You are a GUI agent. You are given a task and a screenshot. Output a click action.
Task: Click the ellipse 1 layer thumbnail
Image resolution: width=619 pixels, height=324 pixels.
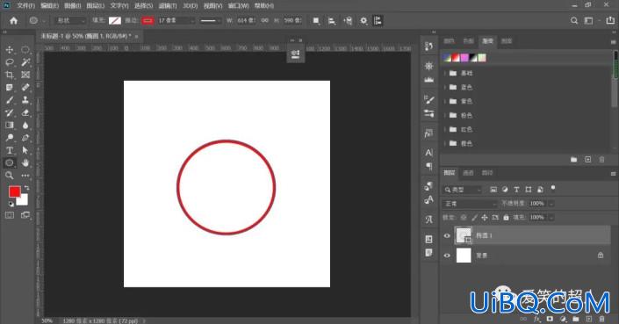464,235
